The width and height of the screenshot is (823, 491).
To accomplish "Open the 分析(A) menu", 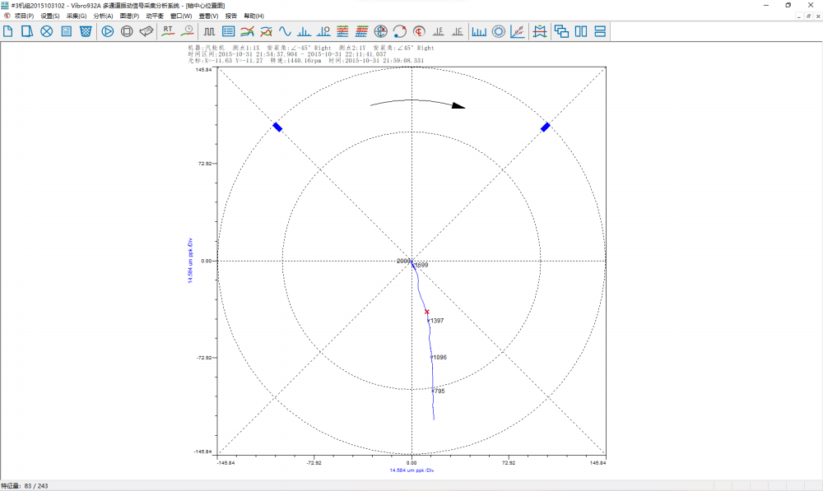I will coord(103,16).
